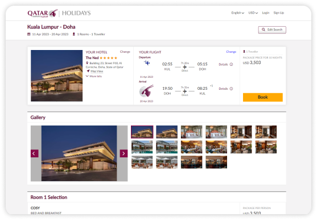
Task: Change the selected flight
Action: (231, 52)
